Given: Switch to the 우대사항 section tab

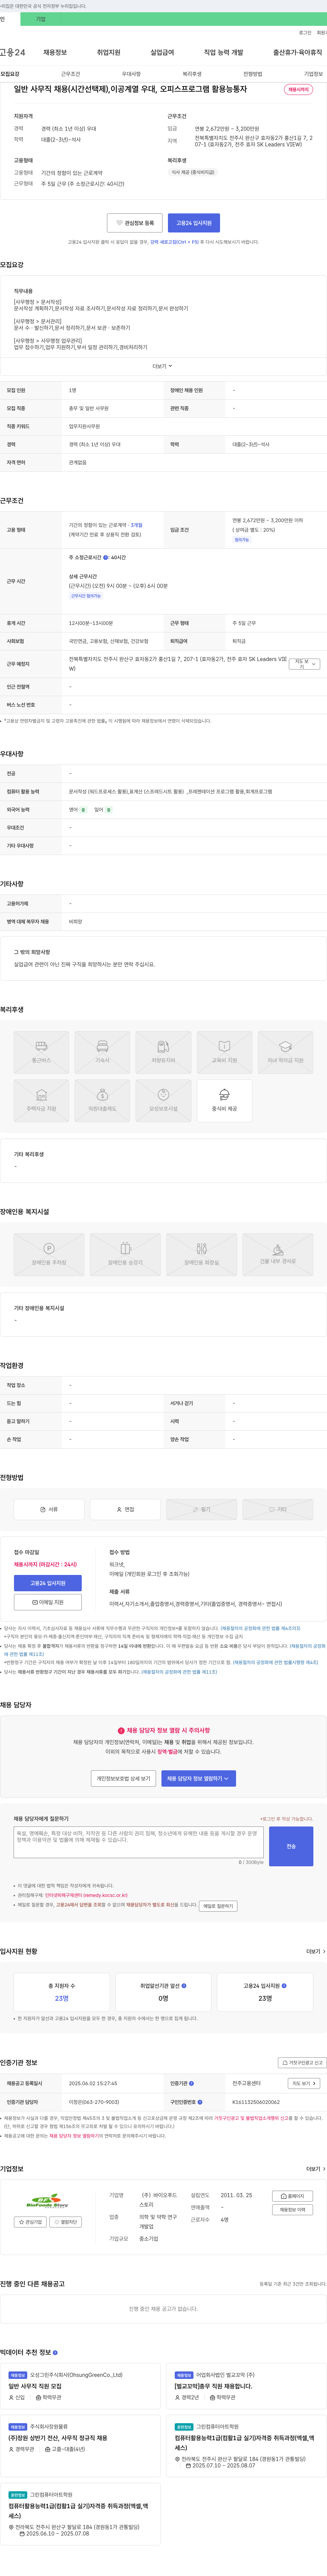Looking at the screenshot, I should click(x=131, y=74).
